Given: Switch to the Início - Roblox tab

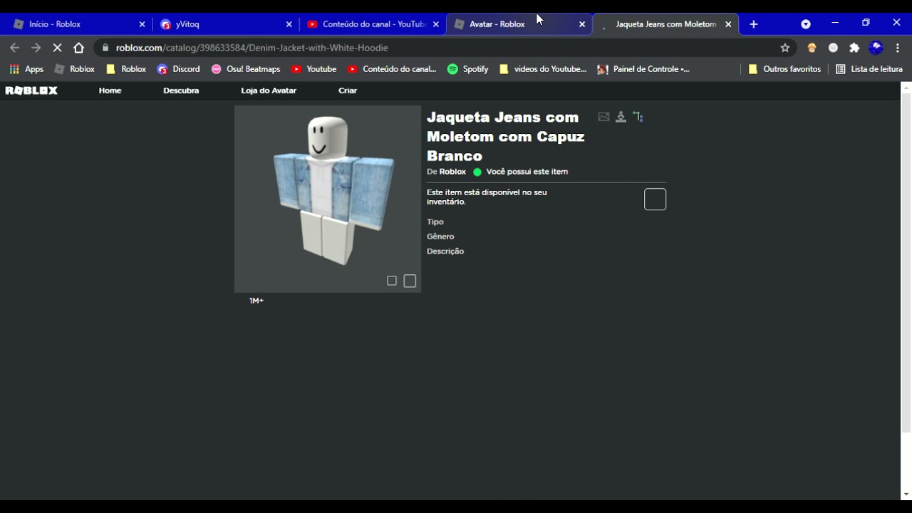Looking at the screenshot, I should (x=78, y=24).
